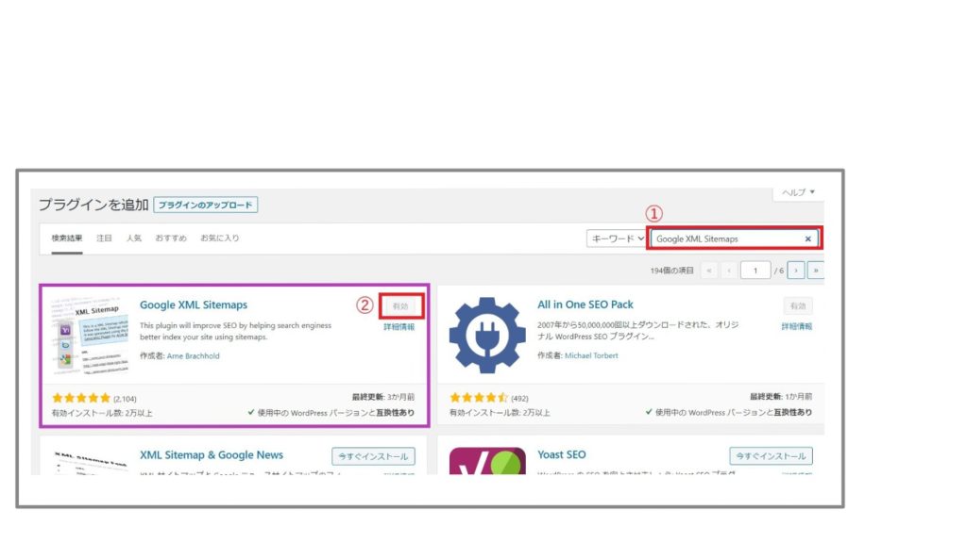
Task: Switch to the 人気 tab
Action: pyautogui.click(x=134, y=239)
